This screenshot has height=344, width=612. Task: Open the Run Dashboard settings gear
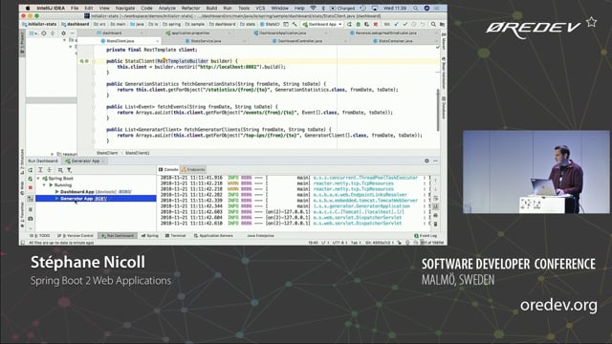click(426, 161)
